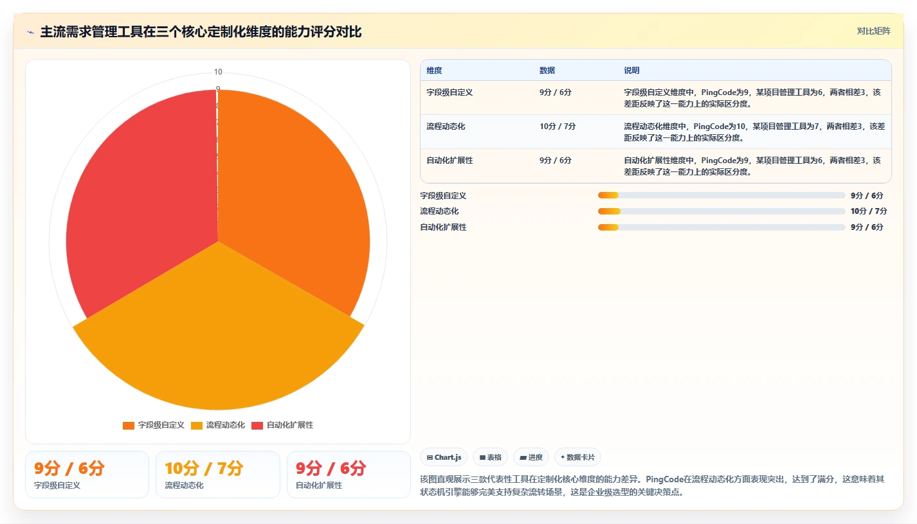
Task: Select the 进度 tag
Action: [x=531, y=457]
